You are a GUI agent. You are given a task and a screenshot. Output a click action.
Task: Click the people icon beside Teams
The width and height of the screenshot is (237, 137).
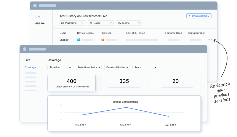(119, 23)
